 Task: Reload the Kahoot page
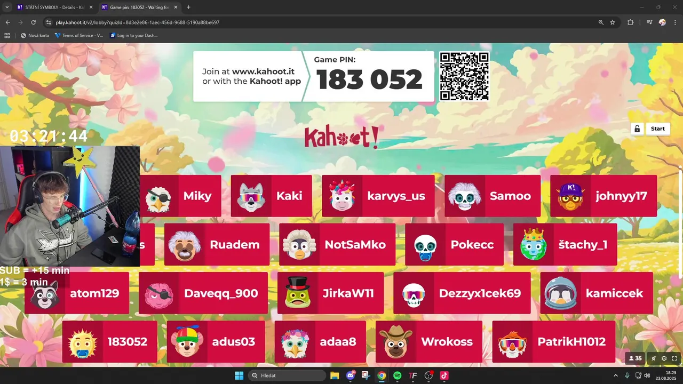33,22
